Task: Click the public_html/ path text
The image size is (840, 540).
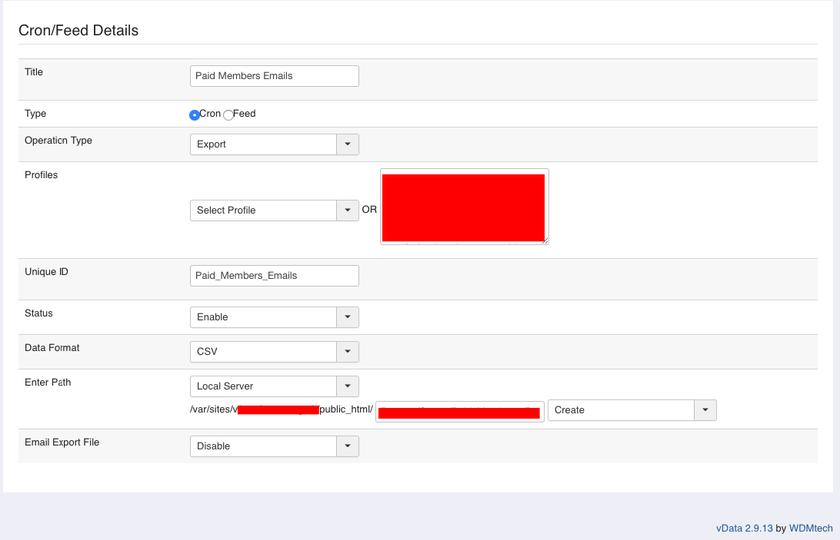Action: [346, 409]
